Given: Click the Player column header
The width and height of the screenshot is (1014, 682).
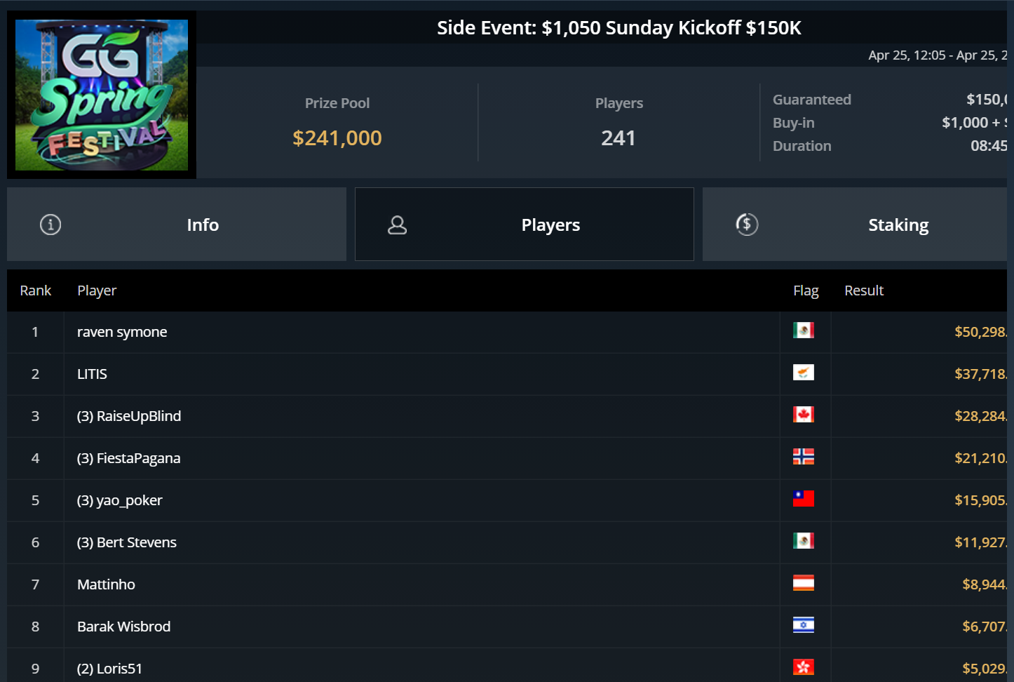Looking at the screenshot, I should coord(97,290).
